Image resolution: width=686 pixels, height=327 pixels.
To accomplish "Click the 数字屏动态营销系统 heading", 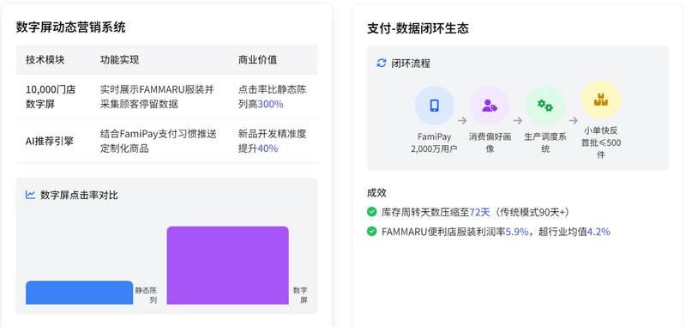I will click(71, 27).
